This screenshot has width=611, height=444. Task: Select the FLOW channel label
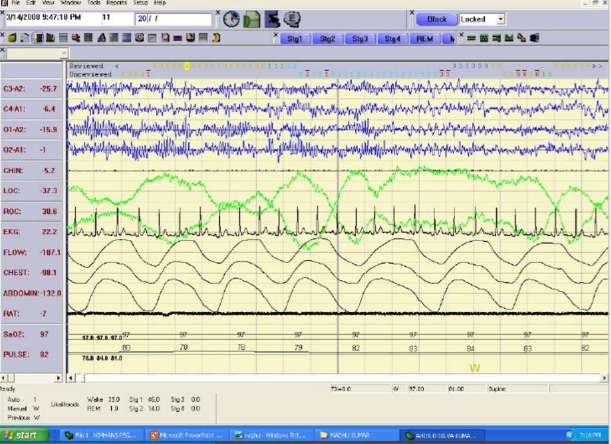pos(15,253)
